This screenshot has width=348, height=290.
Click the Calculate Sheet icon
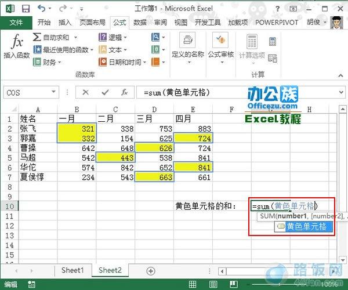coord(273,58)
